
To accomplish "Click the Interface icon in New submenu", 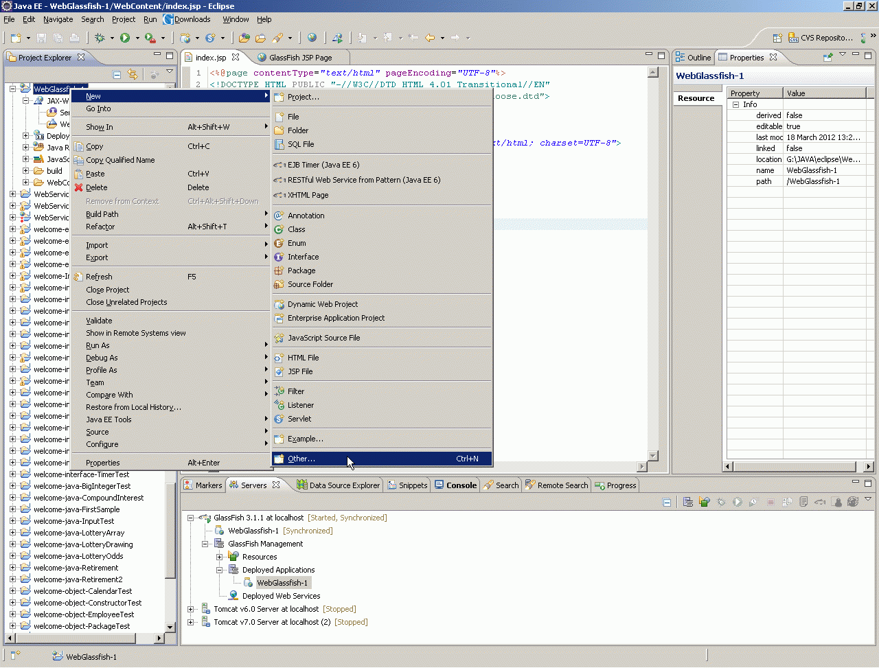I will click(x=279, y=257).
